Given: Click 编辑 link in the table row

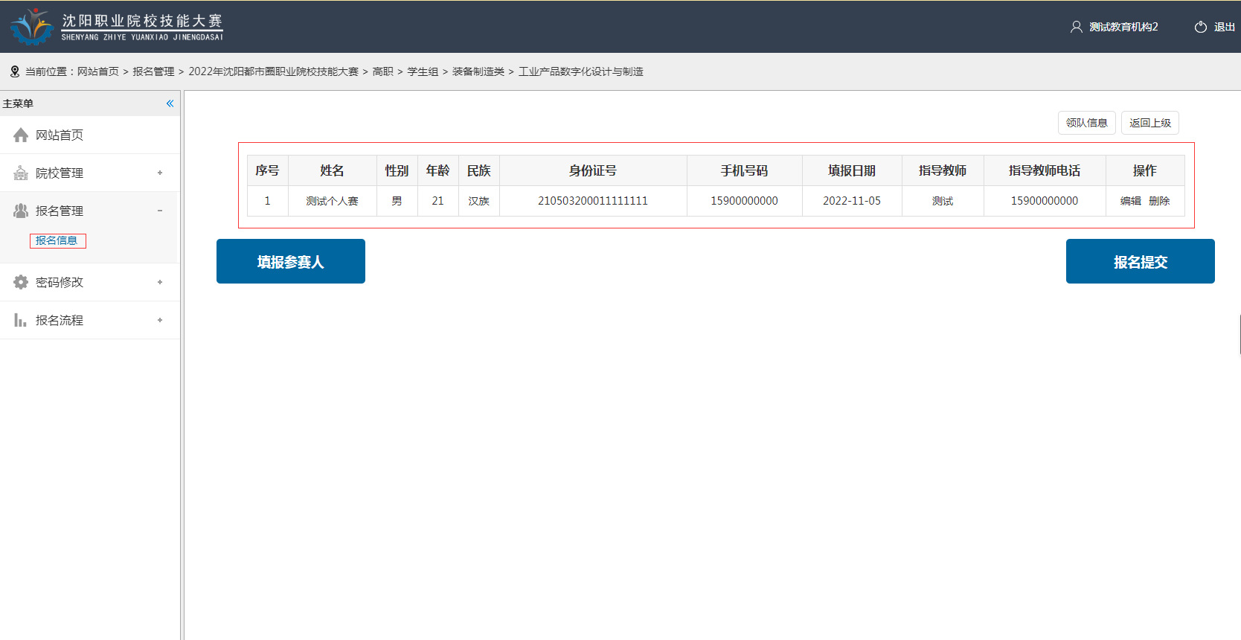Looking at the screenshot, I should [1131, 201].
